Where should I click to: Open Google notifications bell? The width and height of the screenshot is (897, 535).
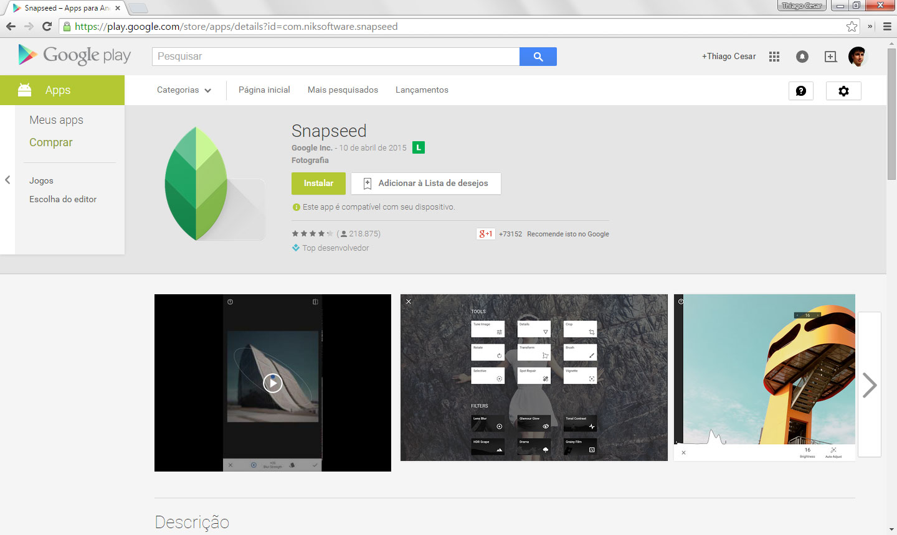point(802,57)
